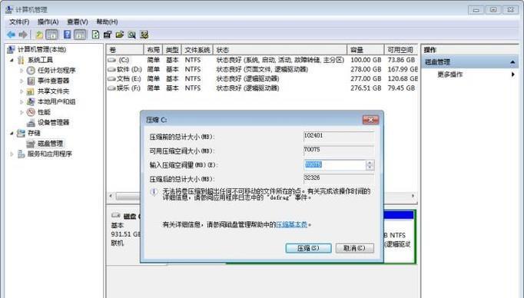
Task: Sort by the 可用空间 column header
Action: 401,50
